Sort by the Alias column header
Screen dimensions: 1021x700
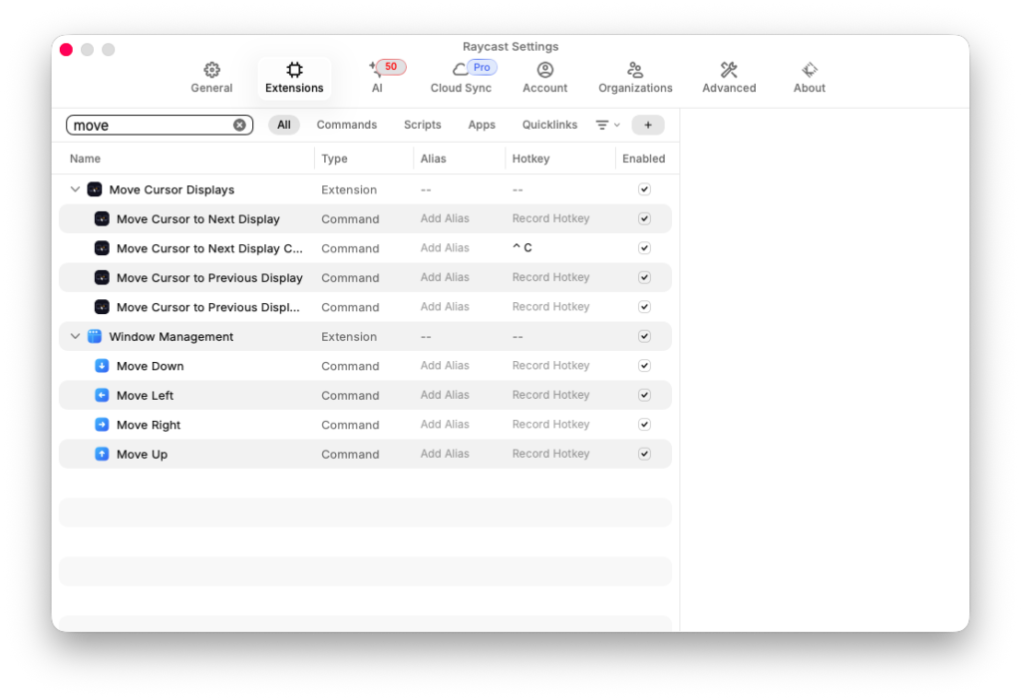click(x=433, y=159)
